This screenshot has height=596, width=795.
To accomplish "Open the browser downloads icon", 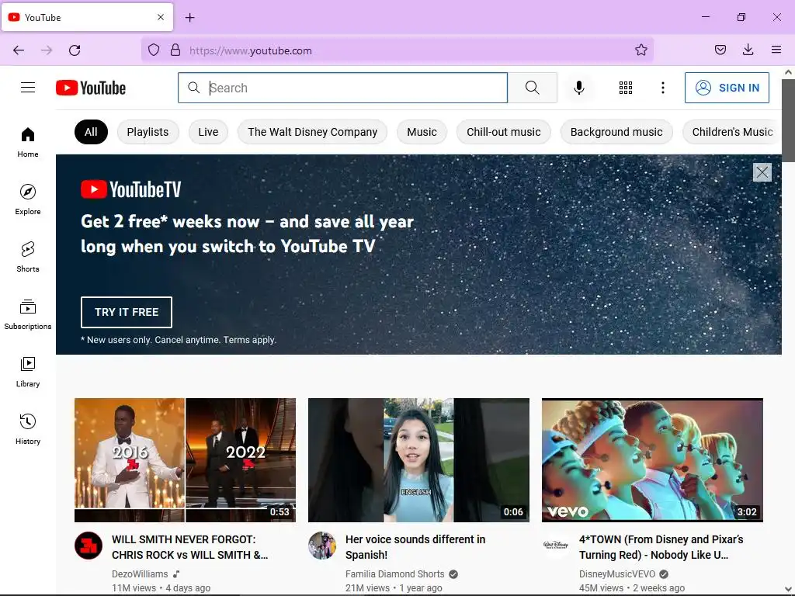I will (x=748, y=50).
